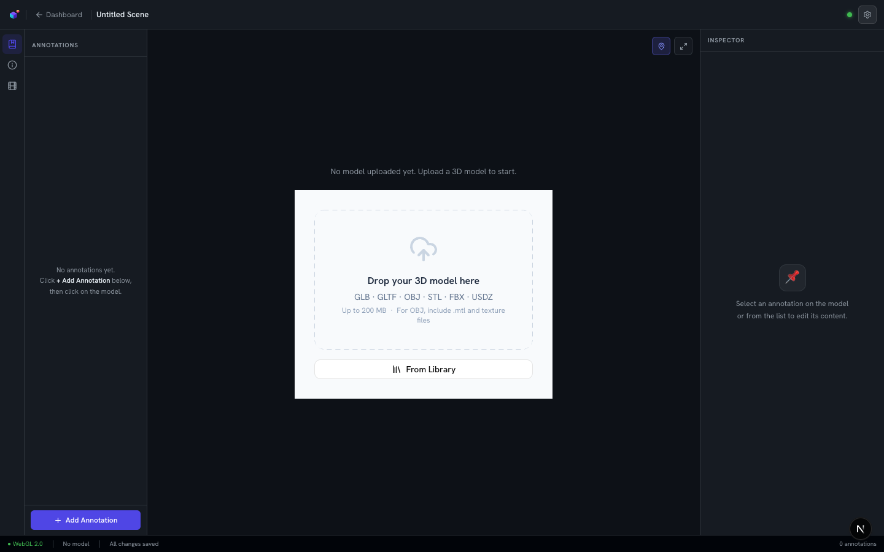This screenshot has height=552, width=884.
Task: Click the INSPECTOR panel header
Action: point(726,40)
